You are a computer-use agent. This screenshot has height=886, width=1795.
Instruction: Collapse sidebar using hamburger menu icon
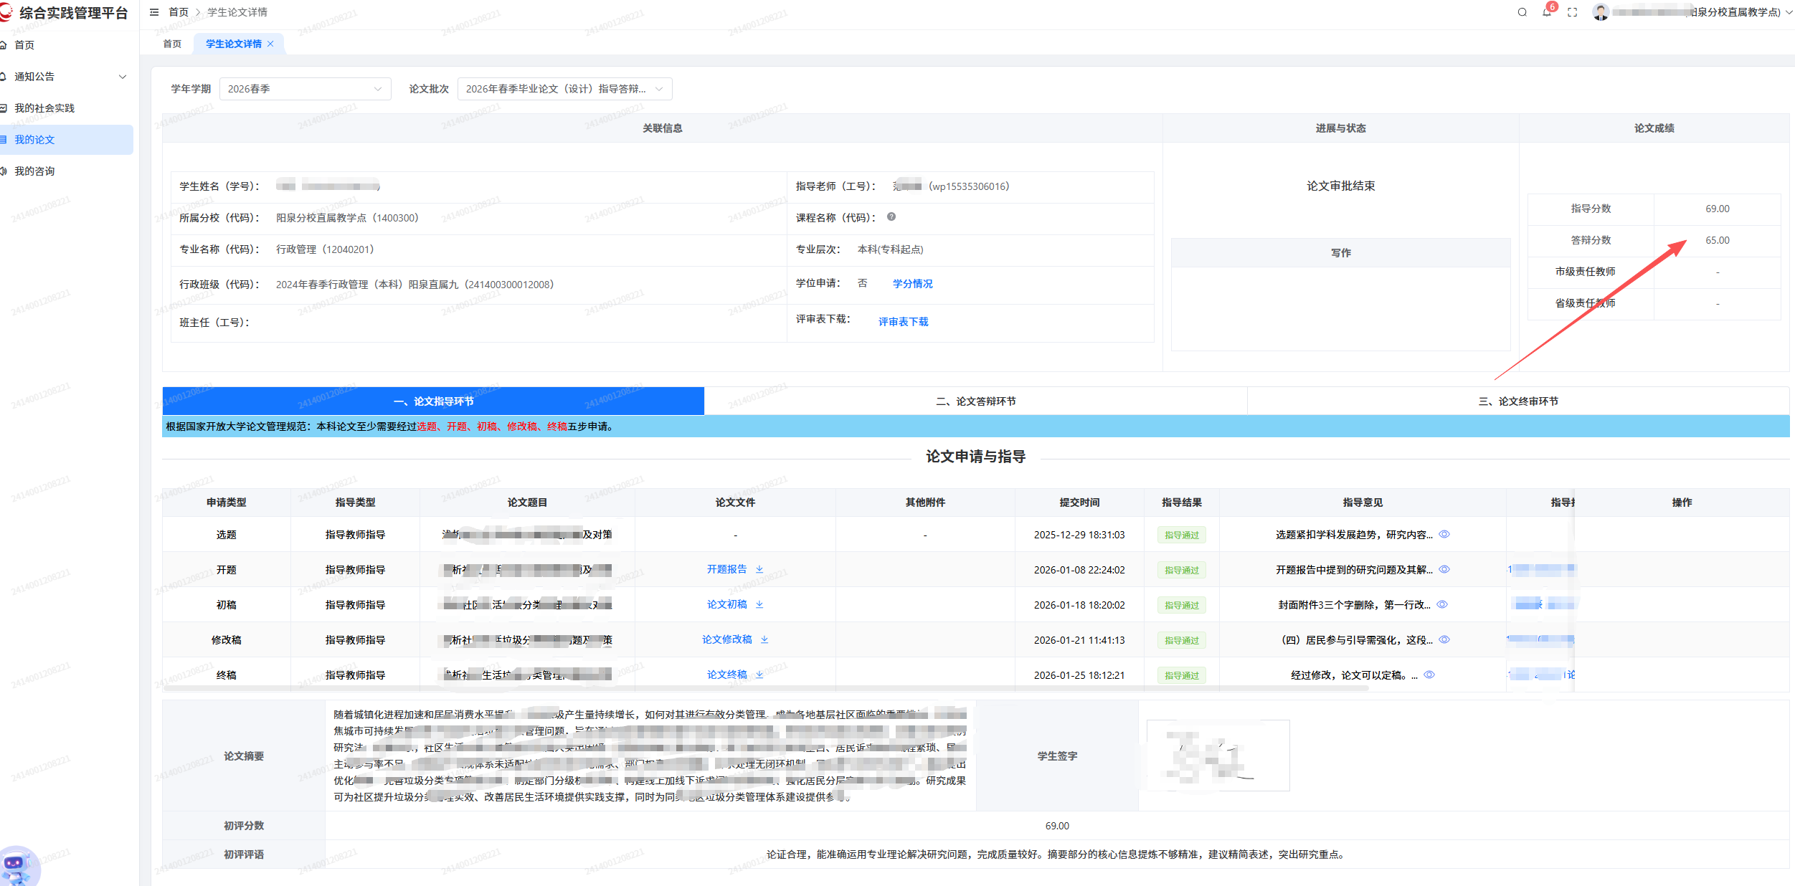pyautogui.click(x=153, y=12)
